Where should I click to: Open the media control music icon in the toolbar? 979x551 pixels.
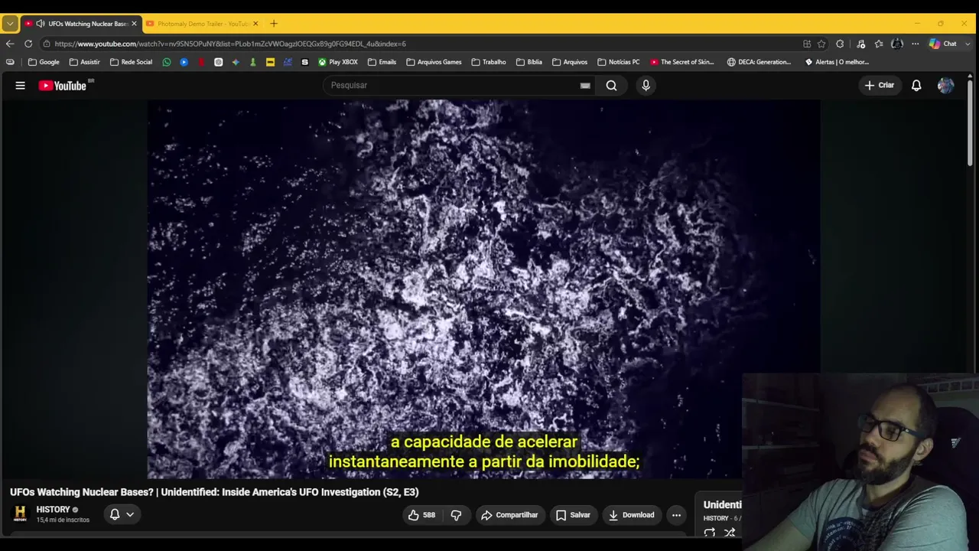860,44
